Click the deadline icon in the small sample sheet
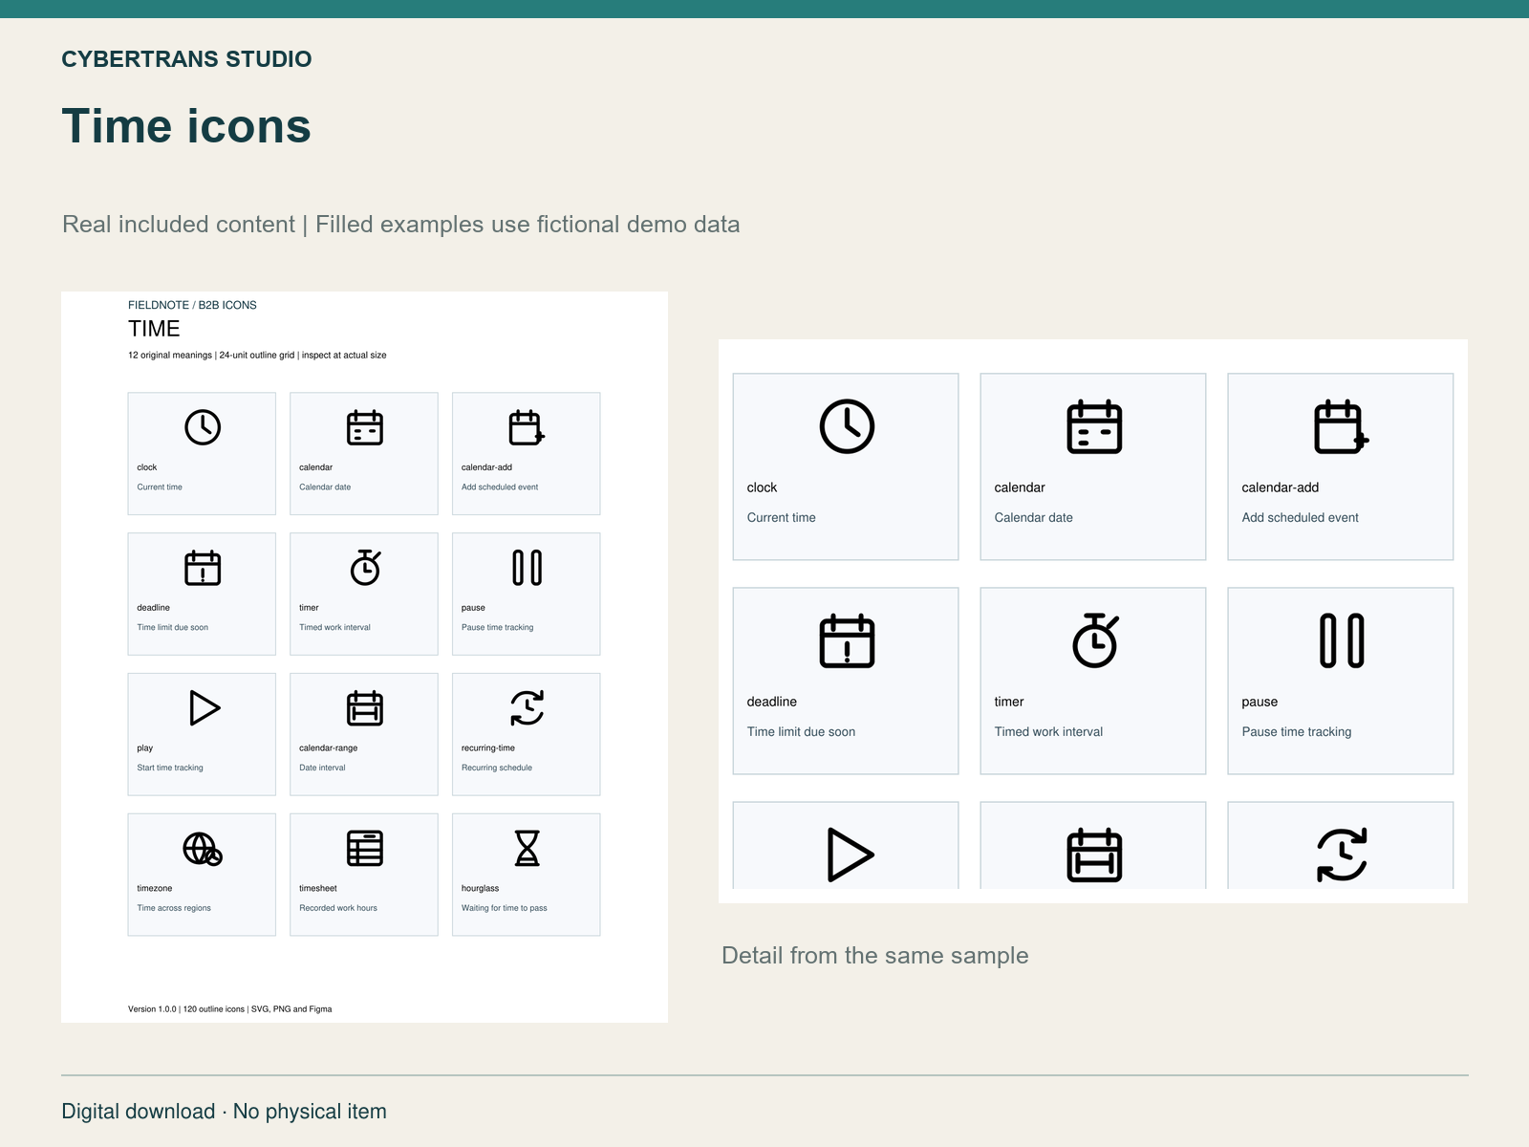 203,568
